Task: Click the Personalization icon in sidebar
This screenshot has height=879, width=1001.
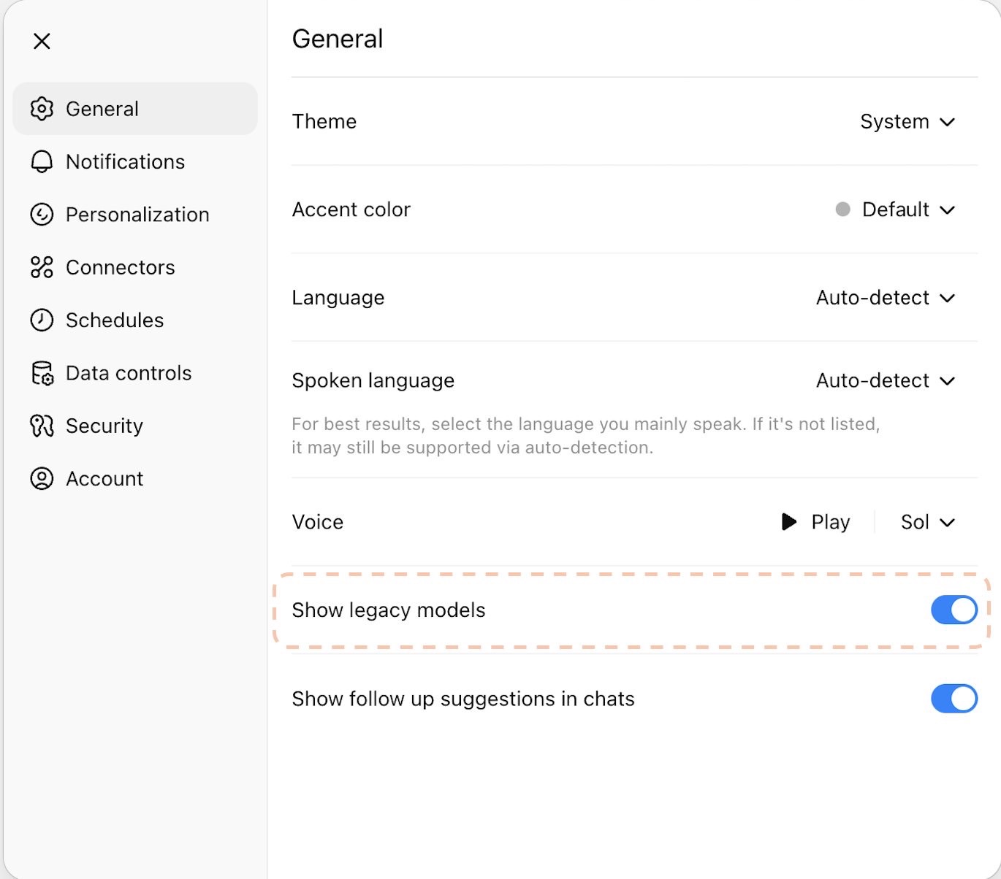Action: tap(42, 215)
